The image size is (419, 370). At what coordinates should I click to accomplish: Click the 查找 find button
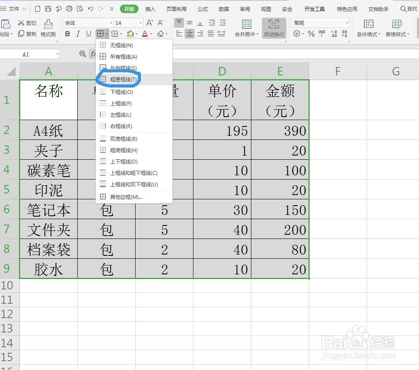click(408, 9)
